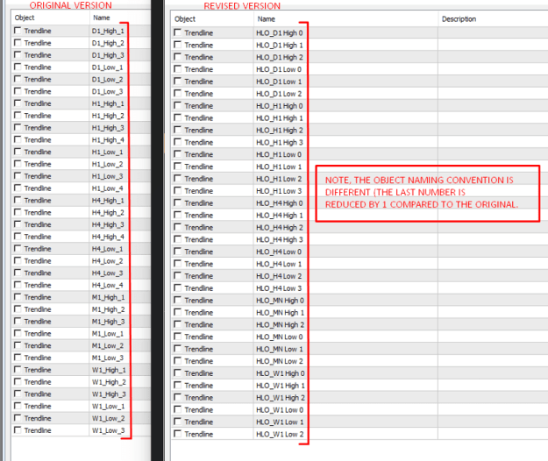The image size is (548, 461).
Task: Click Trendline label in HLO_H4 Low 3 row
Action: pyautogui.click(x=198, y=288)
